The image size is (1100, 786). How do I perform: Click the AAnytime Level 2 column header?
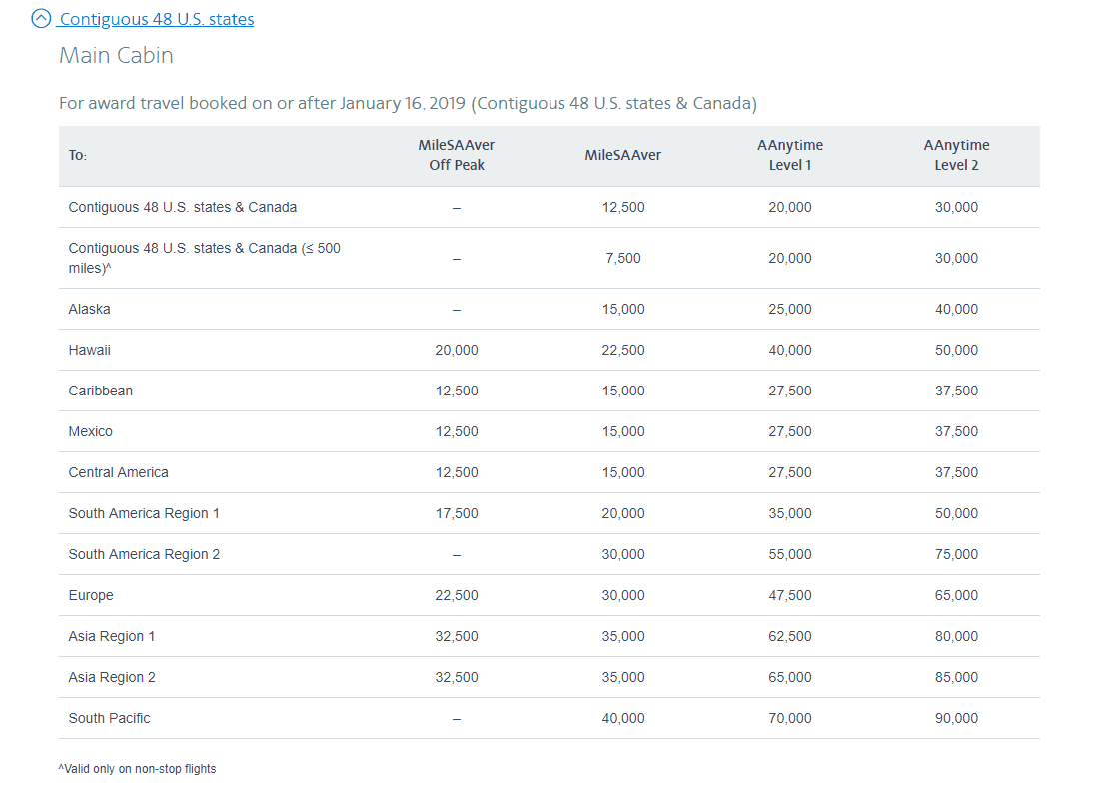click(956, 154)
